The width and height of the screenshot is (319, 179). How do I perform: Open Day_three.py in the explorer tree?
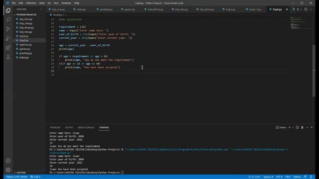pos(26,28)
